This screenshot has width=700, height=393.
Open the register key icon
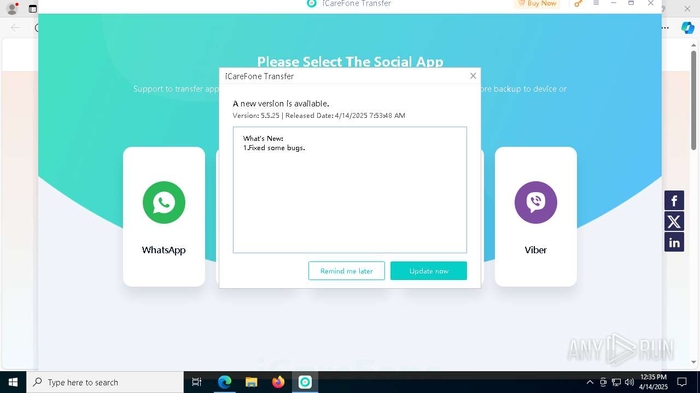(578, 3)
